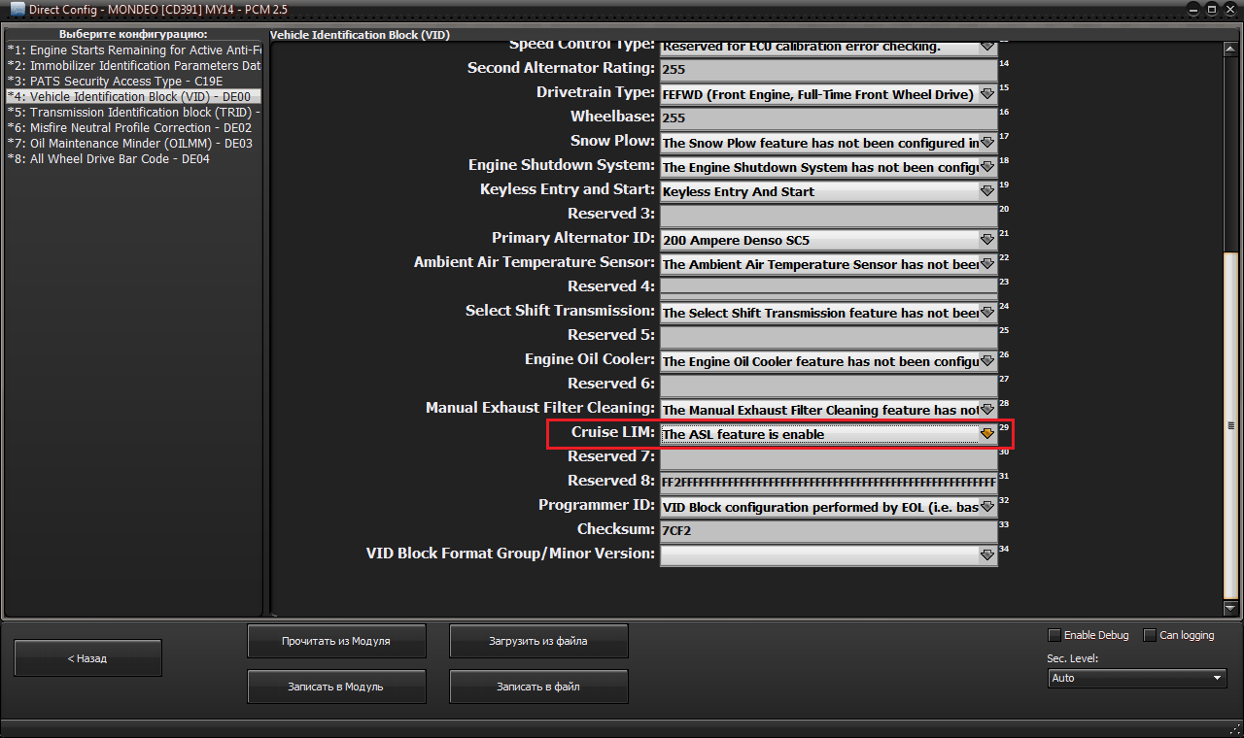1244x738 pixels.
Task: Expand the Sec. Level Auto dropdown
Action: tap(1137, 678)
